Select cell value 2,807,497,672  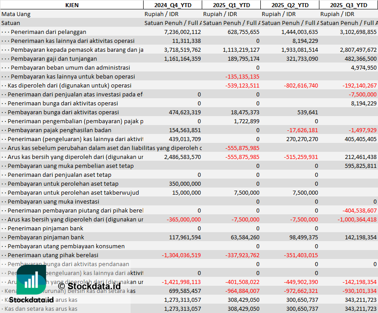(x=358, y=50)
